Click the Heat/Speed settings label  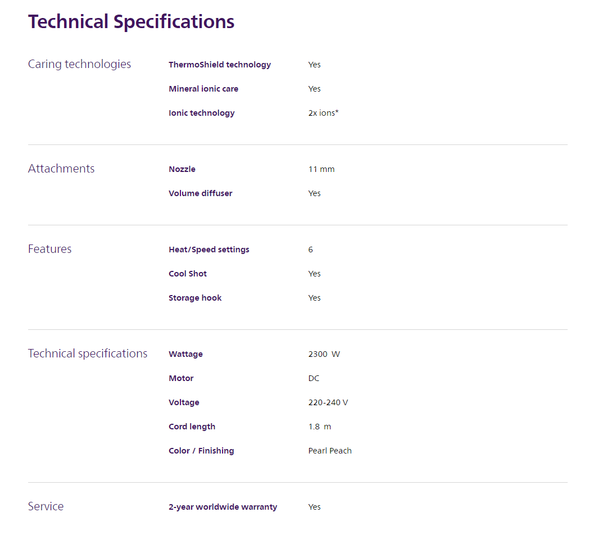tap(209, 250)
